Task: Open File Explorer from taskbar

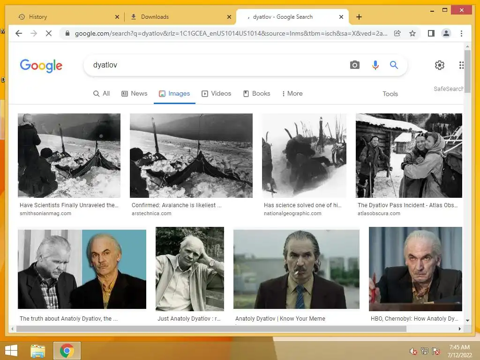Action: click(37, 351)
